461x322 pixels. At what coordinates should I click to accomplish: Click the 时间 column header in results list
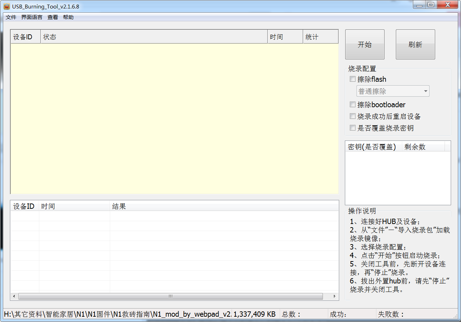point(74,206)
